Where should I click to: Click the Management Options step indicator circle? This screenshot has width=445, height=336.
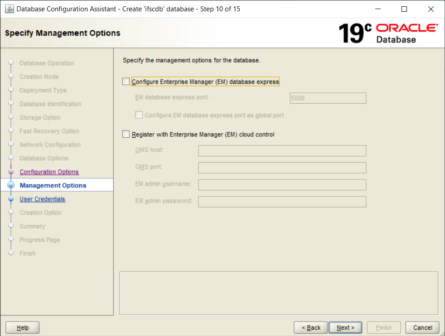coord(11,185)
